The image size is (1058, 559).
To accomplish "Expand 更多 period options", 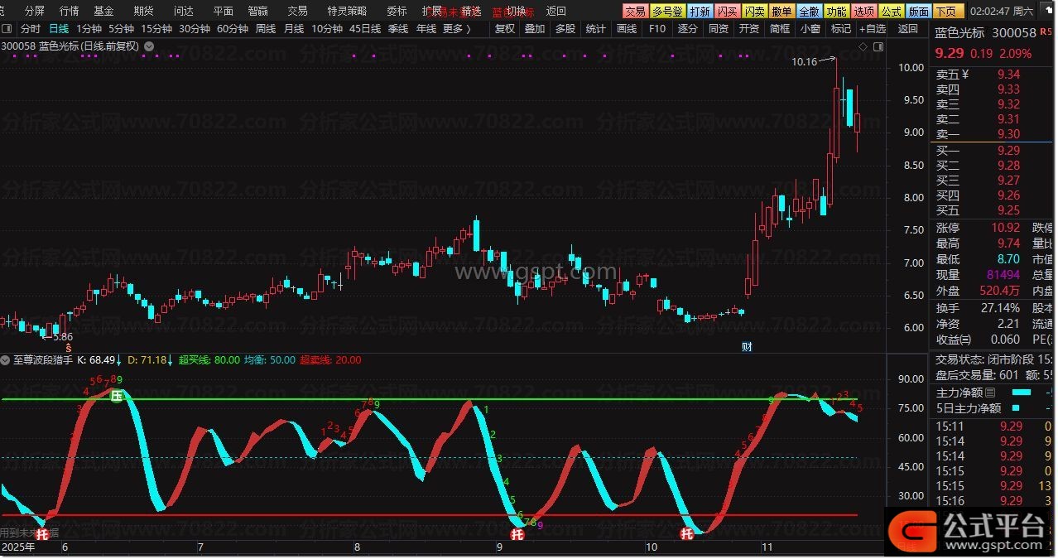I will coord(456,28).
